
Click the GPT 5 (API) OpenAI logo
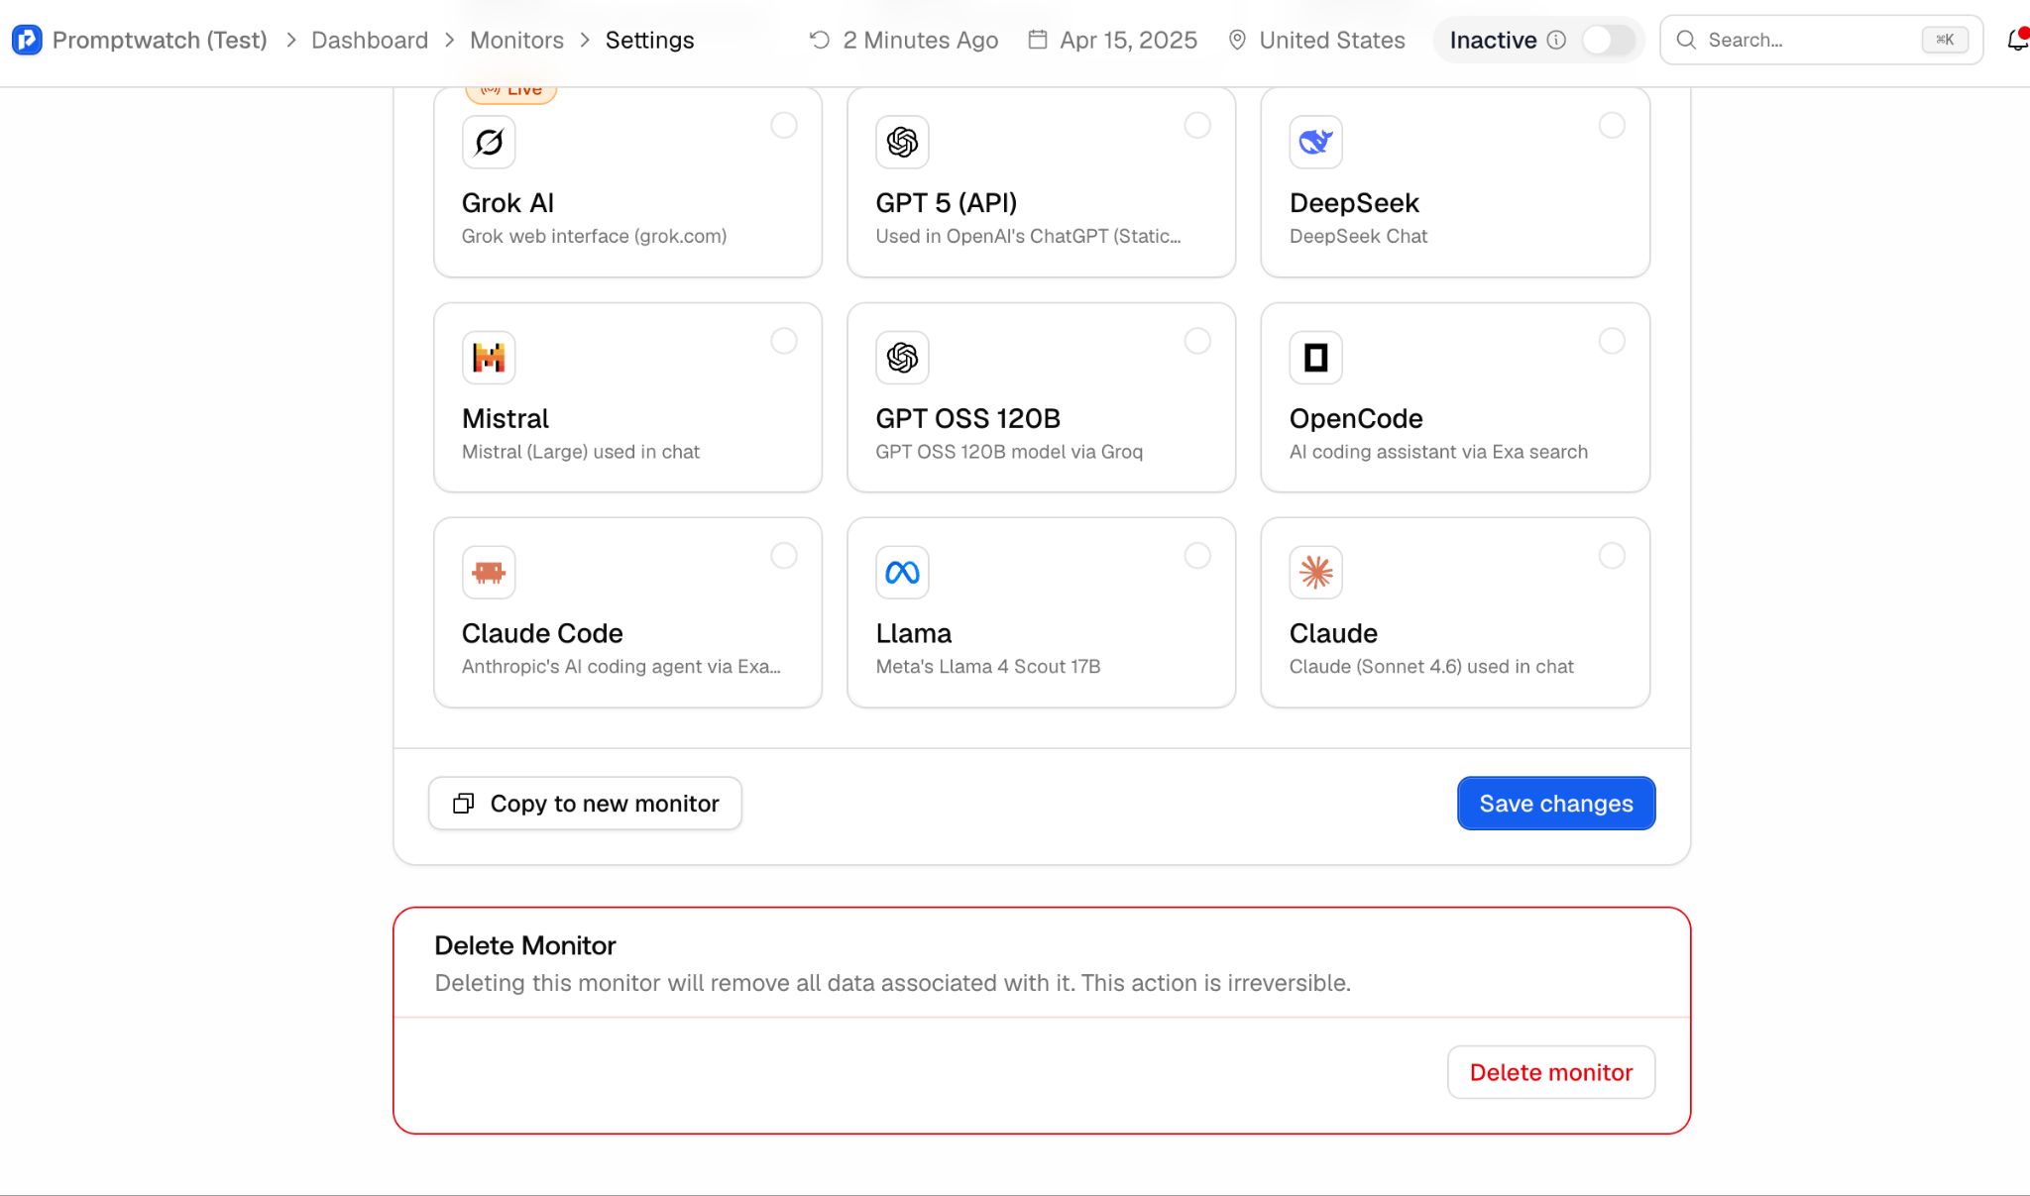[x=902, y=142]
